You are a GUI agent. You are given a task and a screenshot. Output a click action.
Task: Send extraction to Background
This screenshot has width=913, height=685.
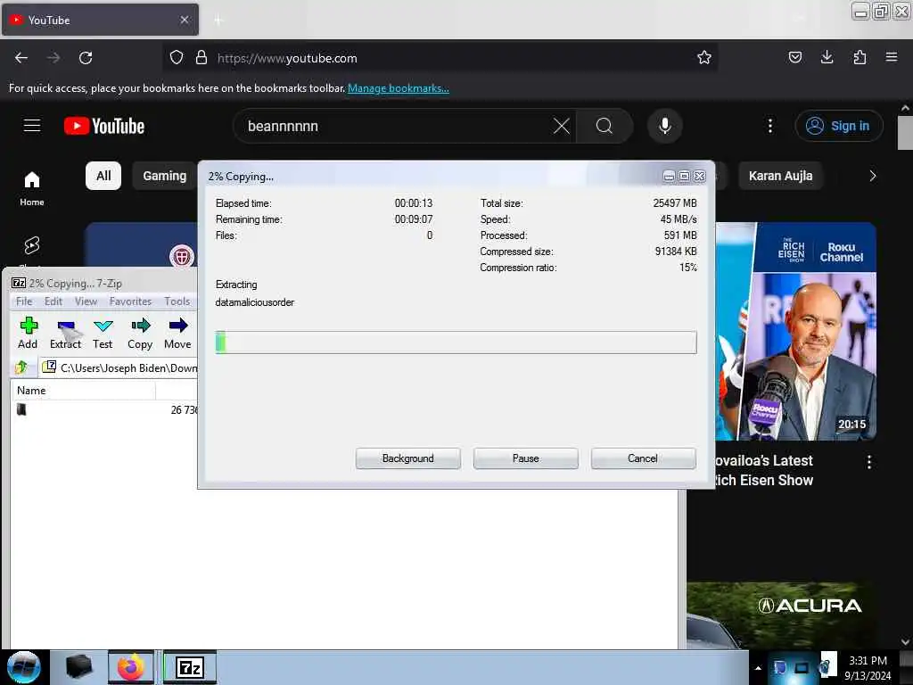click(408, 458)
